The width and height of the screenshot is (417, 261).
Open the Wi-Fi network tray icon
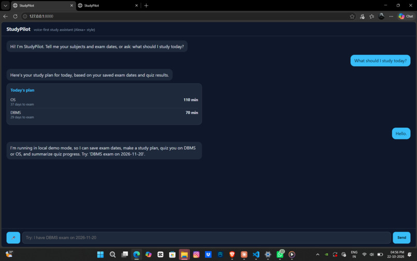[x=364, y=255]
